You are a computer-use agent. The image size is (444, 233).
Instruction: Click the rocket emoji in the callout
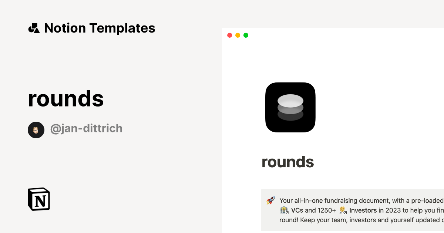(x=270, y=200)
